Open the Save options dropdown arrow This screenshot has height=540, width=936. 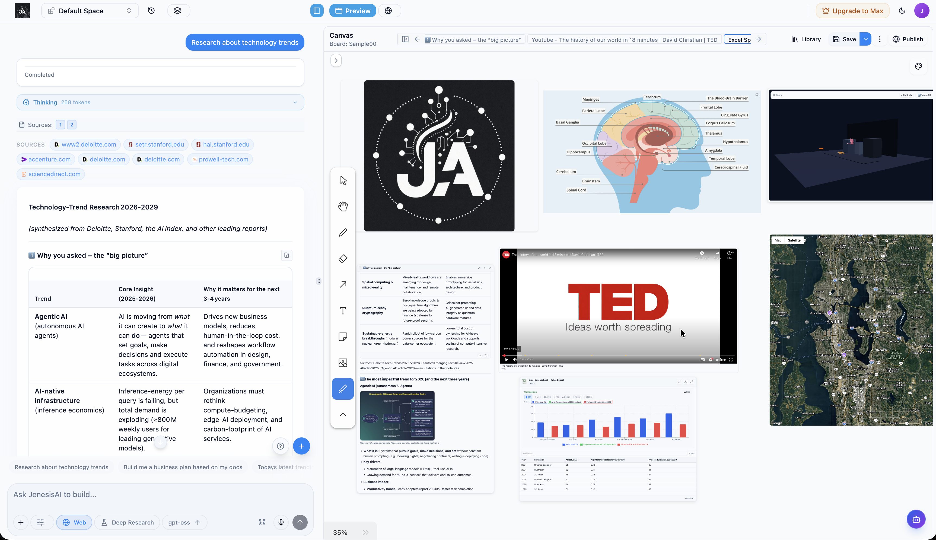(865, 39)
